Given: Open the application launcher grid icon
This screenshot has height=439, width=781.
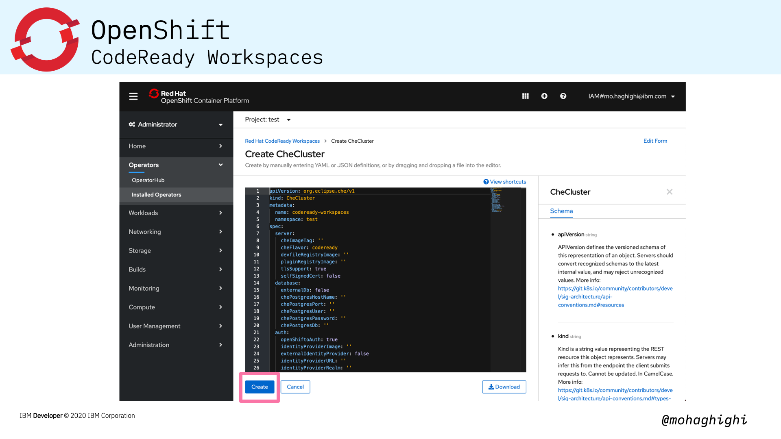Looking at the screenshot, I should 526,96.
